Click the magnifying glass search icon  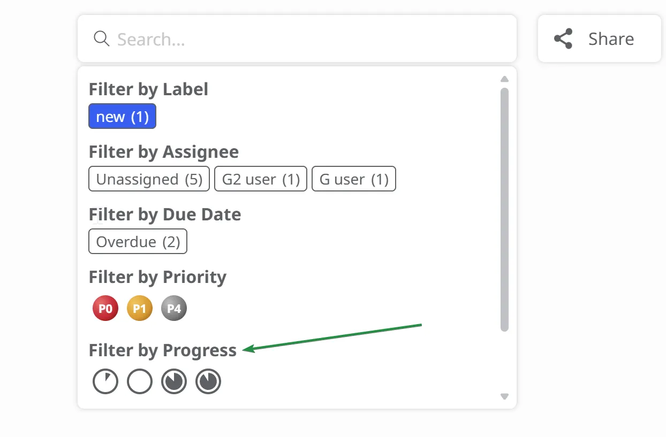101,39
